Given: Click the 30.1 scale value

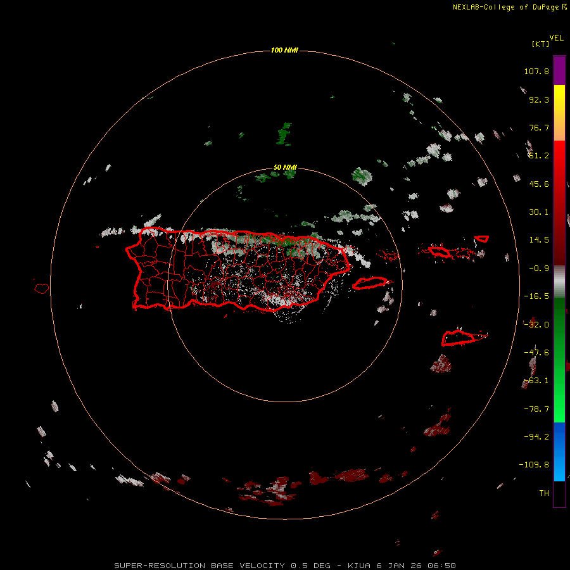Looking at the screenshot, I should click(x=539, y=212).
